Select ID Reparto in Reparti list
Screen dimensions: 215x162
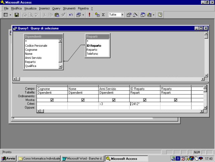click(94, 46)
